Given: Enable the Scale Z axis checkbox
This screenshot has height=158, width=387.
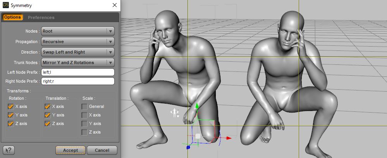Looking at the screenshot, I should tap(84, 132).
